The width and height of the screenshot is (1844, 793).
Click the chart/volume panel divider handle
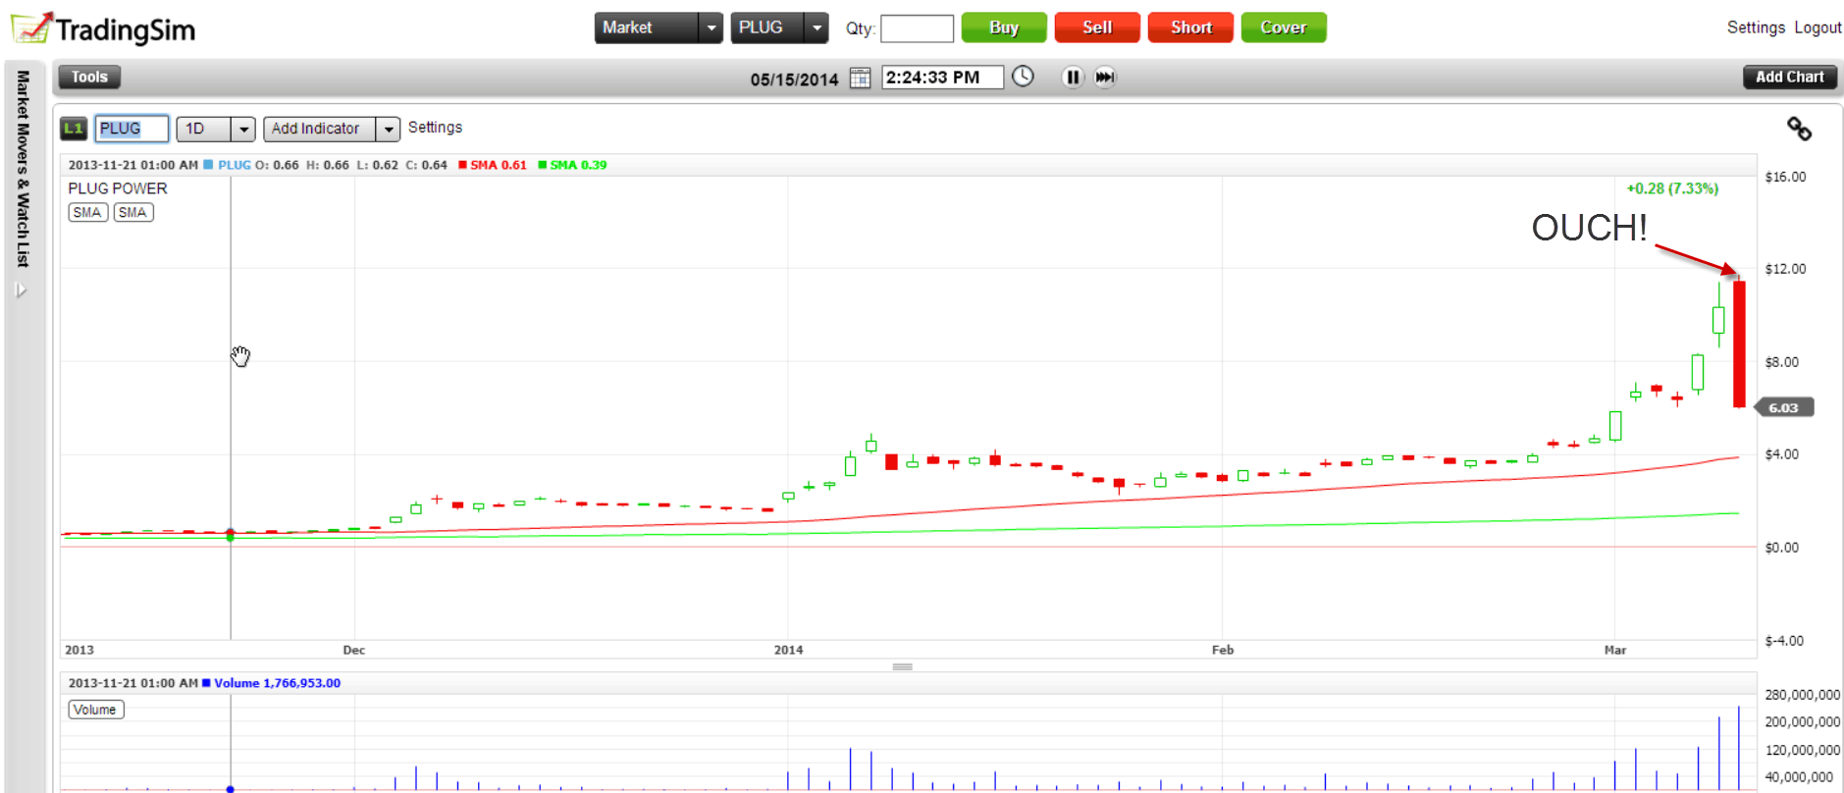(x=902, y=666)
